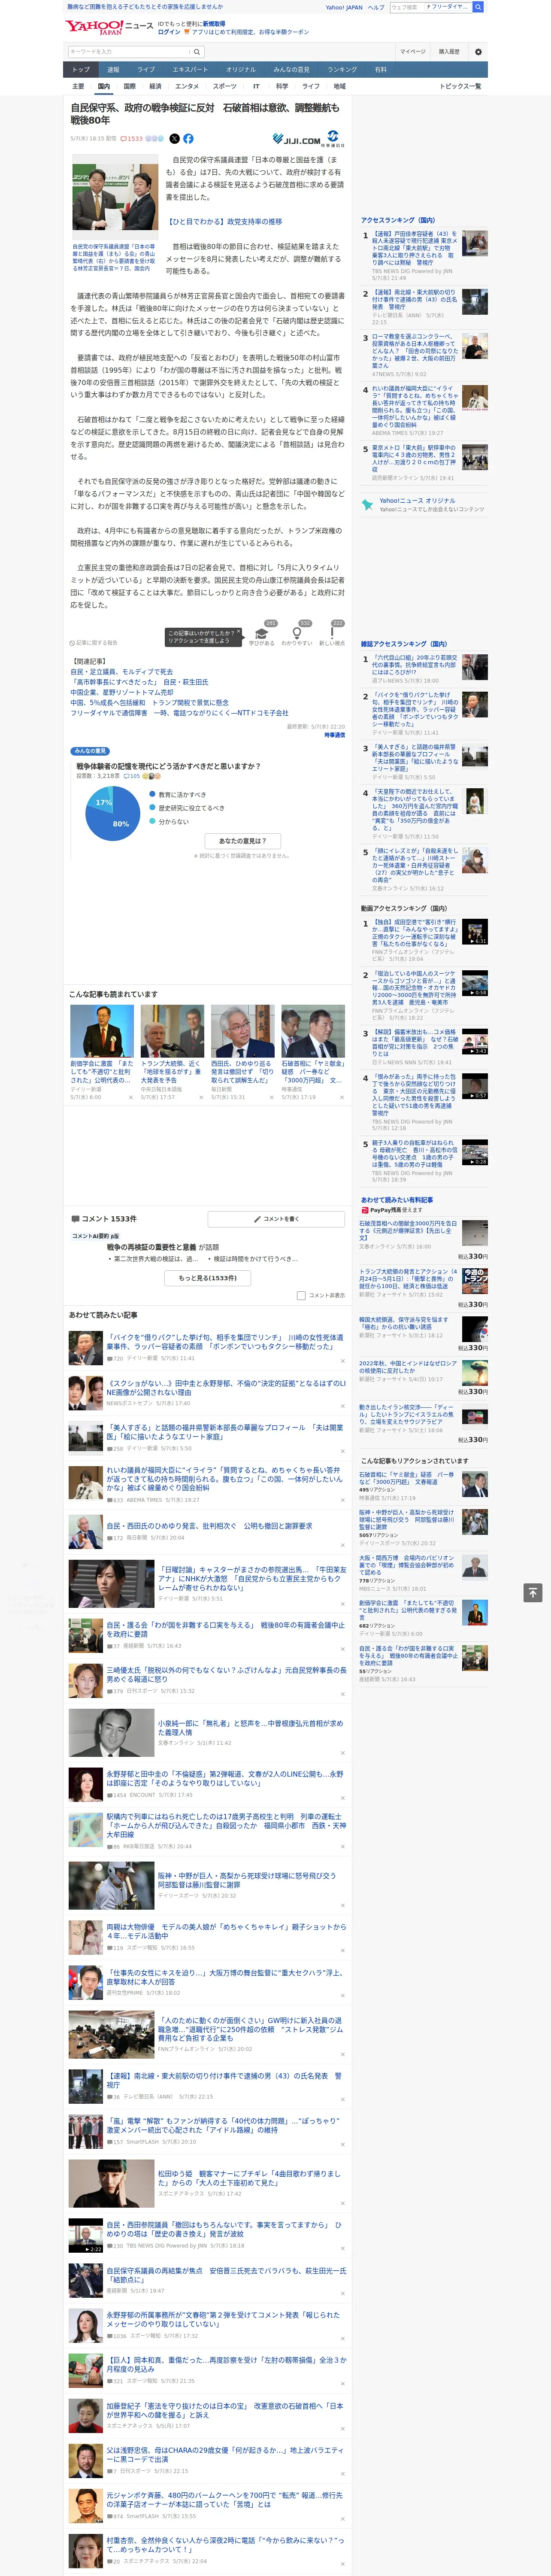This screenshot has height=2576, width=551.
Task: Open the ライブ navigation tab
Action: click(x=146, y=70)
